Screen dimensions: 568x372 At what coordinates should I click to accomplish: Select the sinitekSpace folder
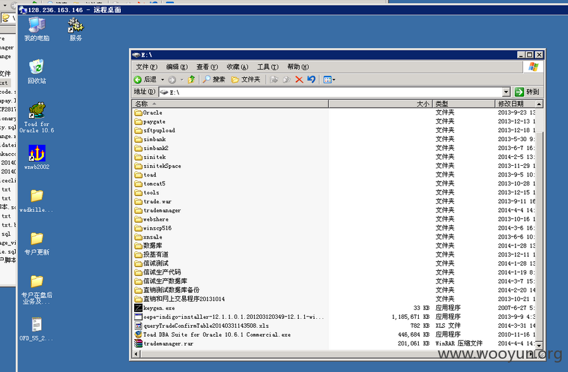(x=162, y=166)
